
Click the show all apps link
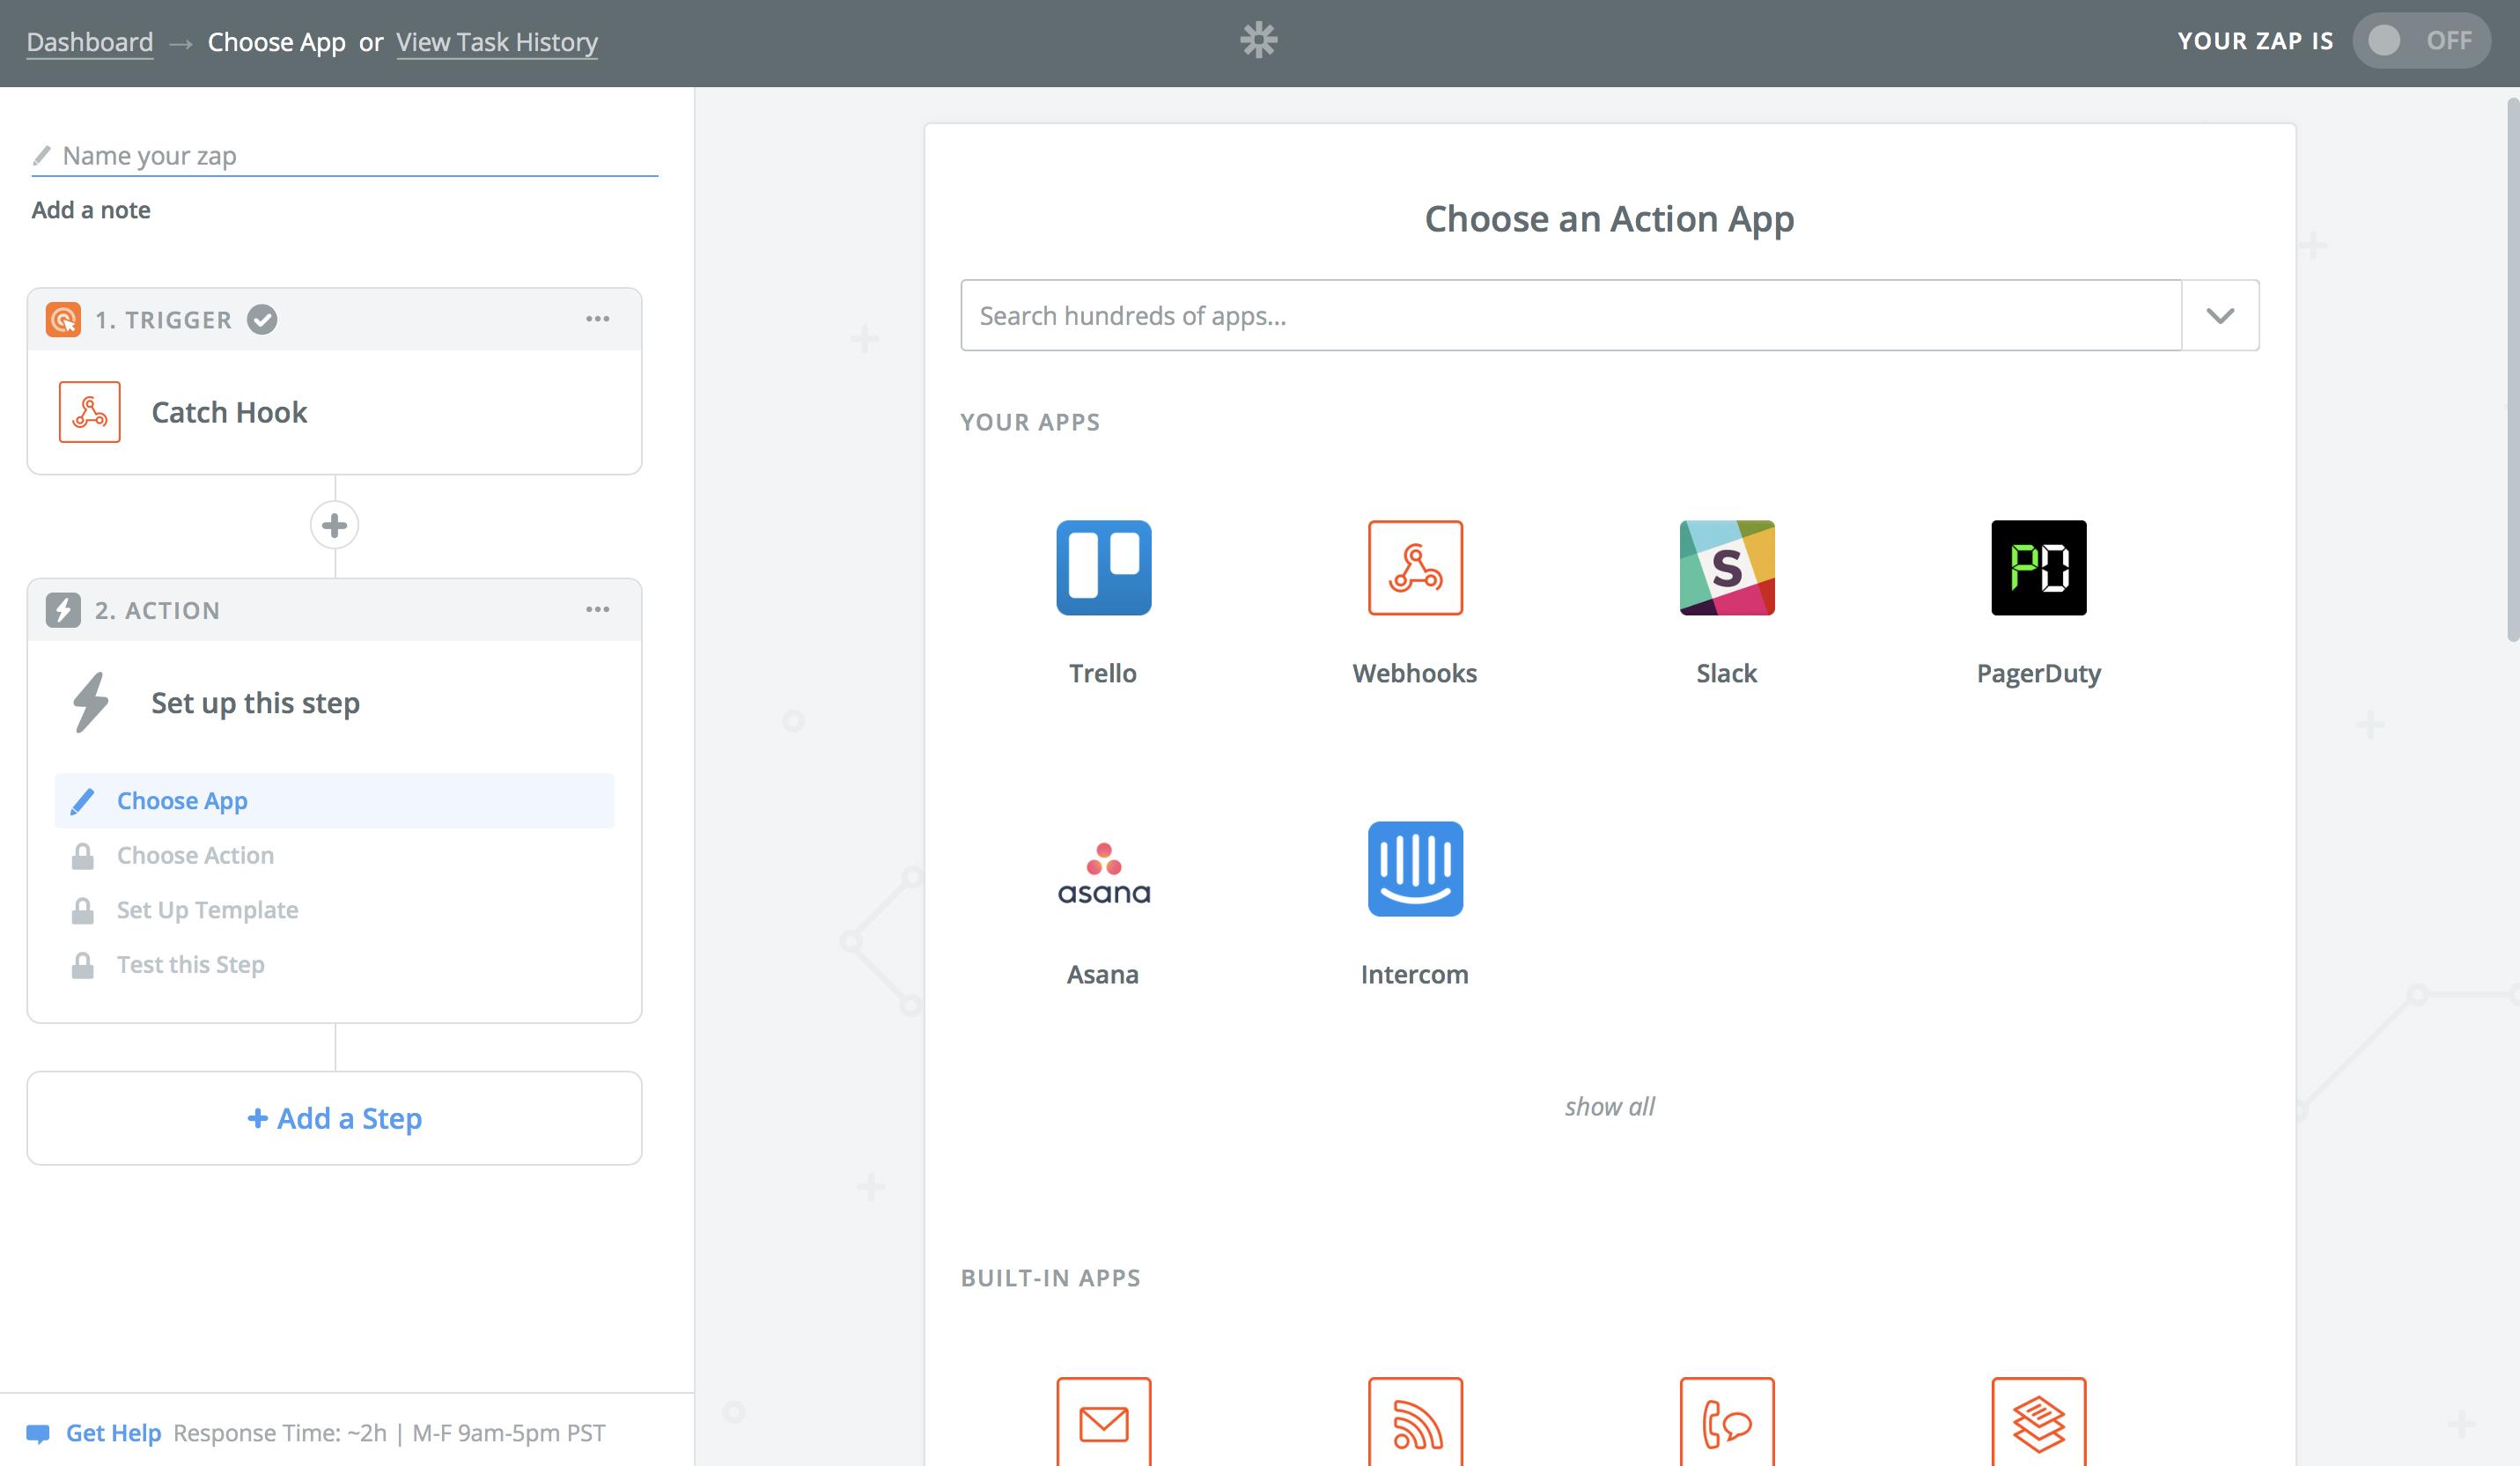click(x=1608, y=1107)
